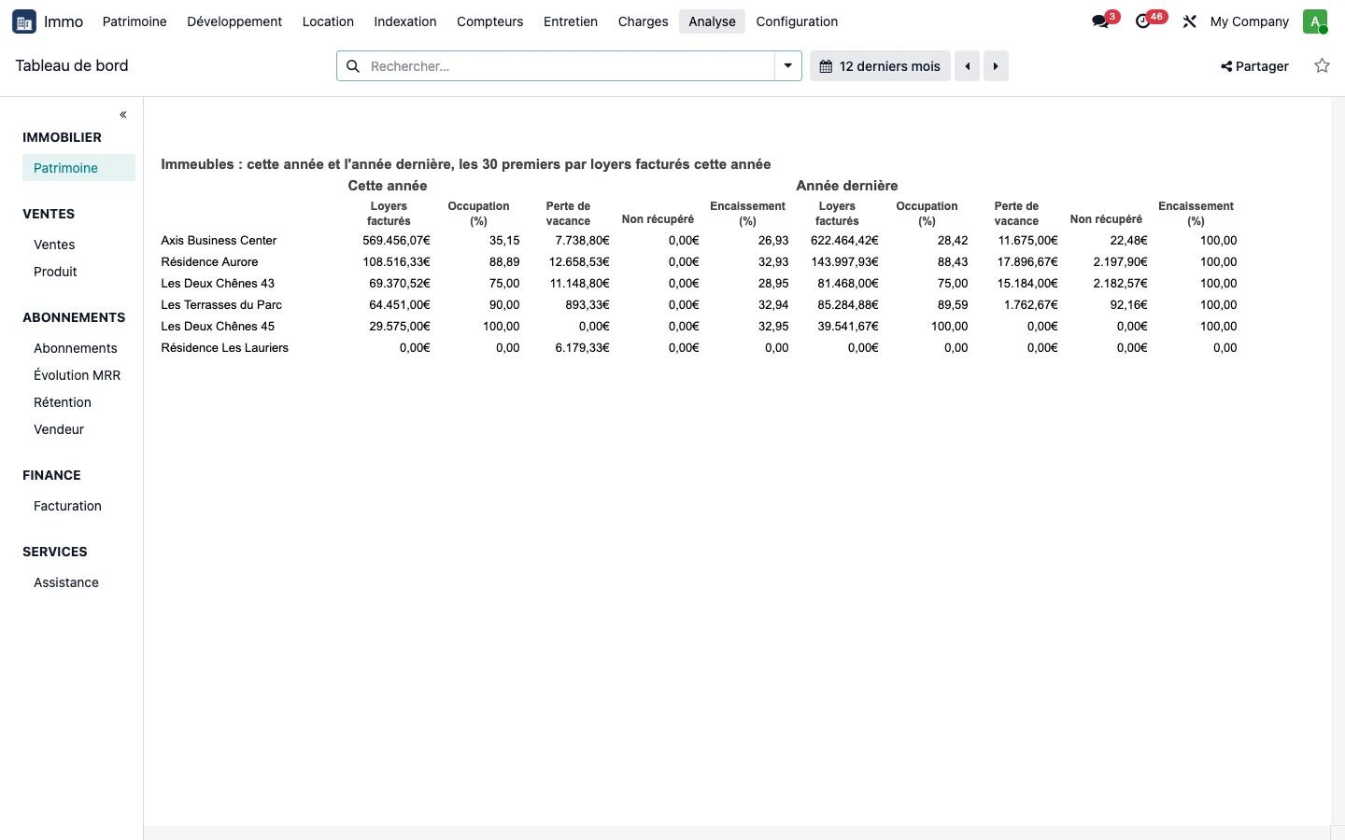Open the Entretien menu
Screen dimensions: 1345x840
(x=571, y=21)
